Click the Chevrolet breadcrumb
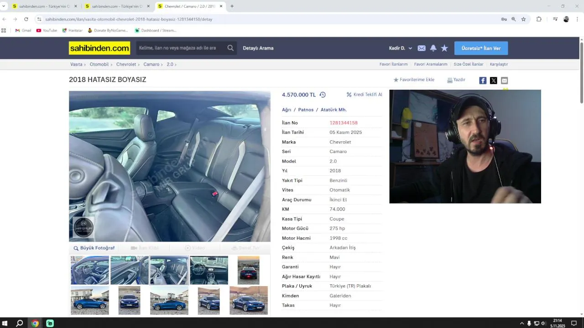584x328 pixels. (126, 64)
